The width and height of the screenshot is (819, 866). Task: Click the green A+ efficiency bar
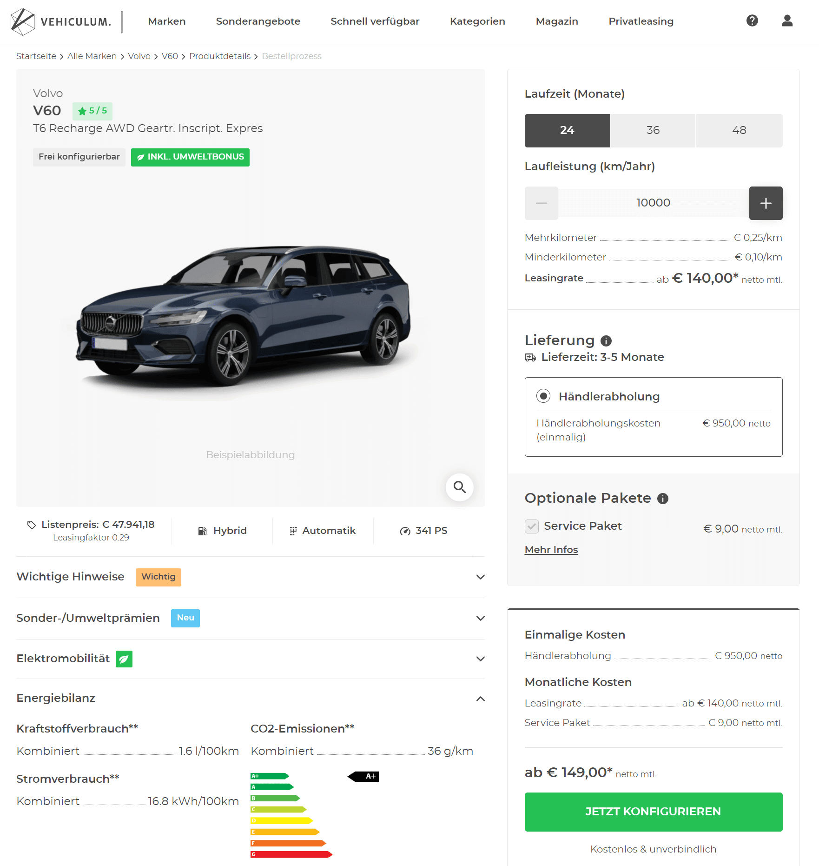[x=270, y=776]
